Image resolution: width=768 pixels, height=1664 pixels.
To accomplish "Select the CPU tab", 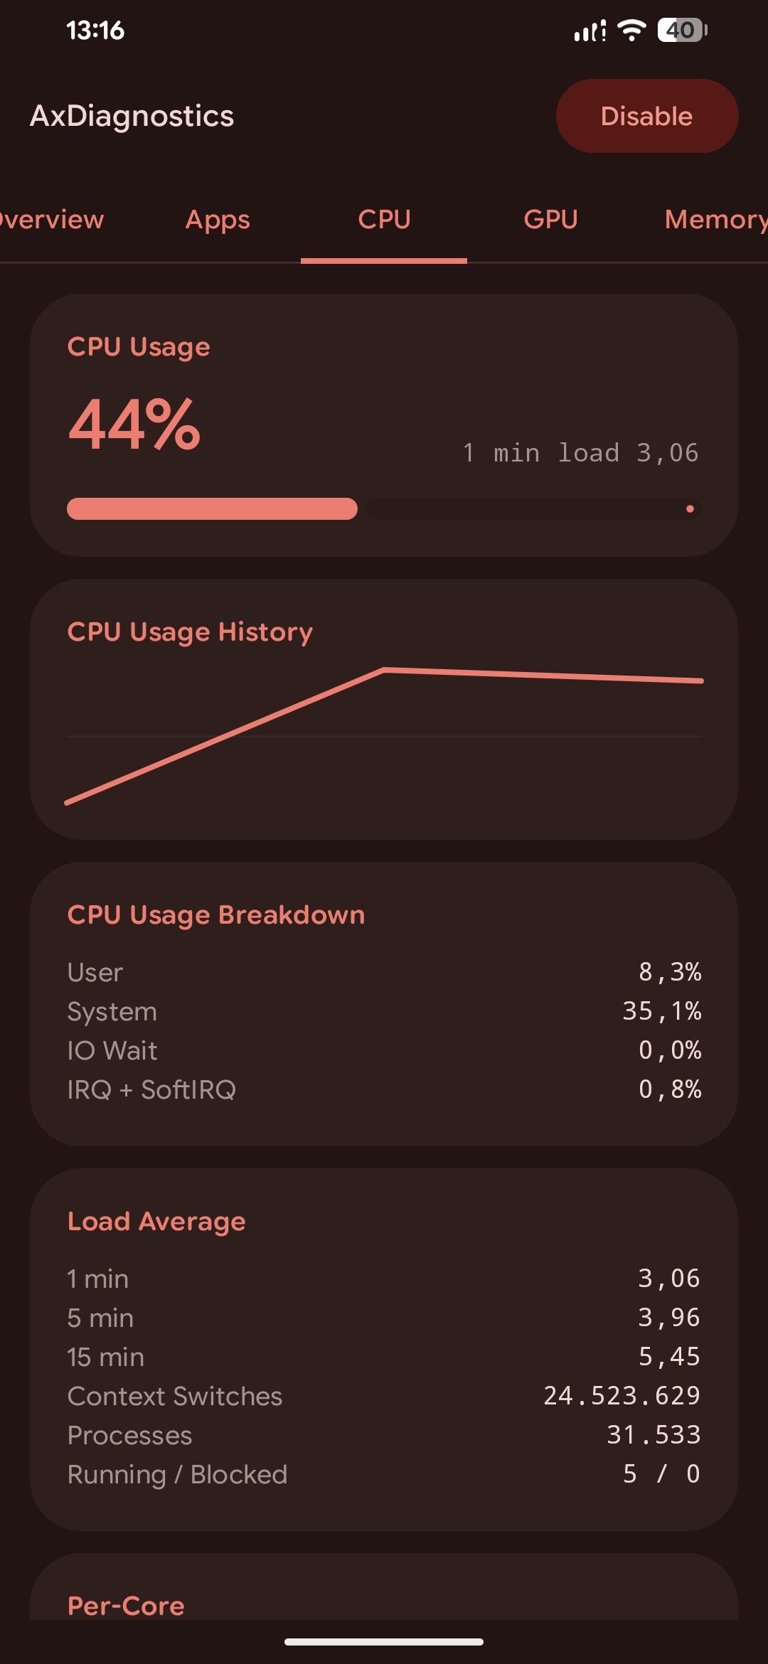I will [384, 219].
